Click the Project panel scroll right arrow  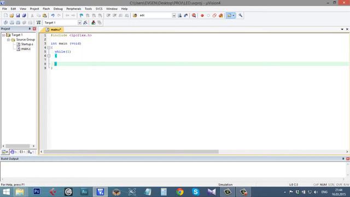point(33,146)
